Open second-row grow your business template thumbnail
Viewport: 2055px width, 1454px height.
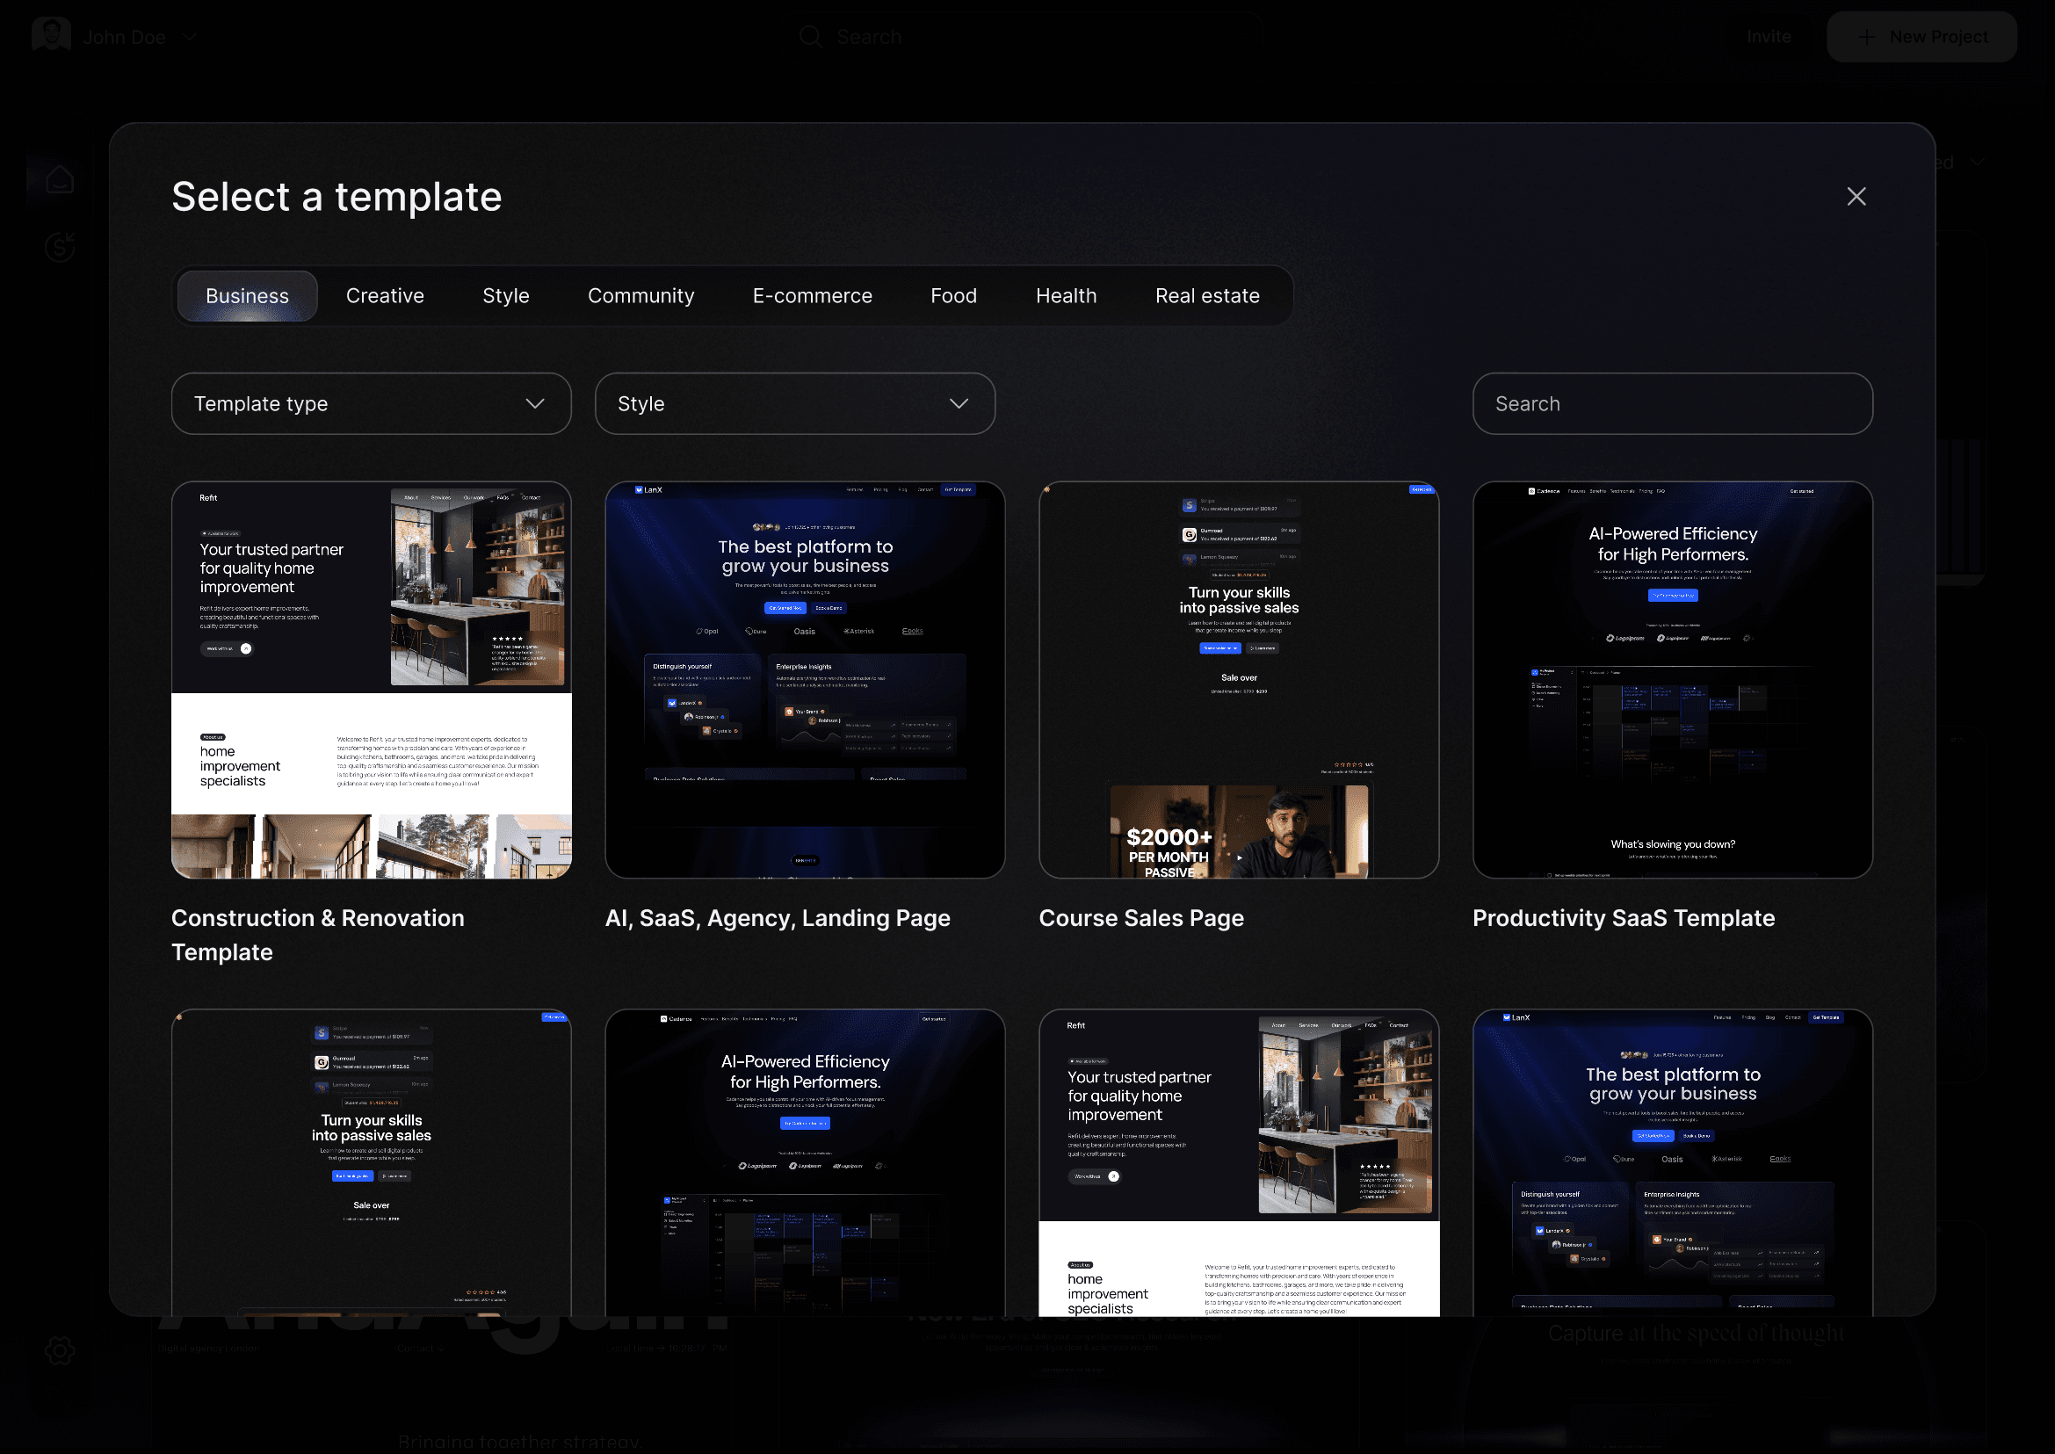pos(1672,1162)
